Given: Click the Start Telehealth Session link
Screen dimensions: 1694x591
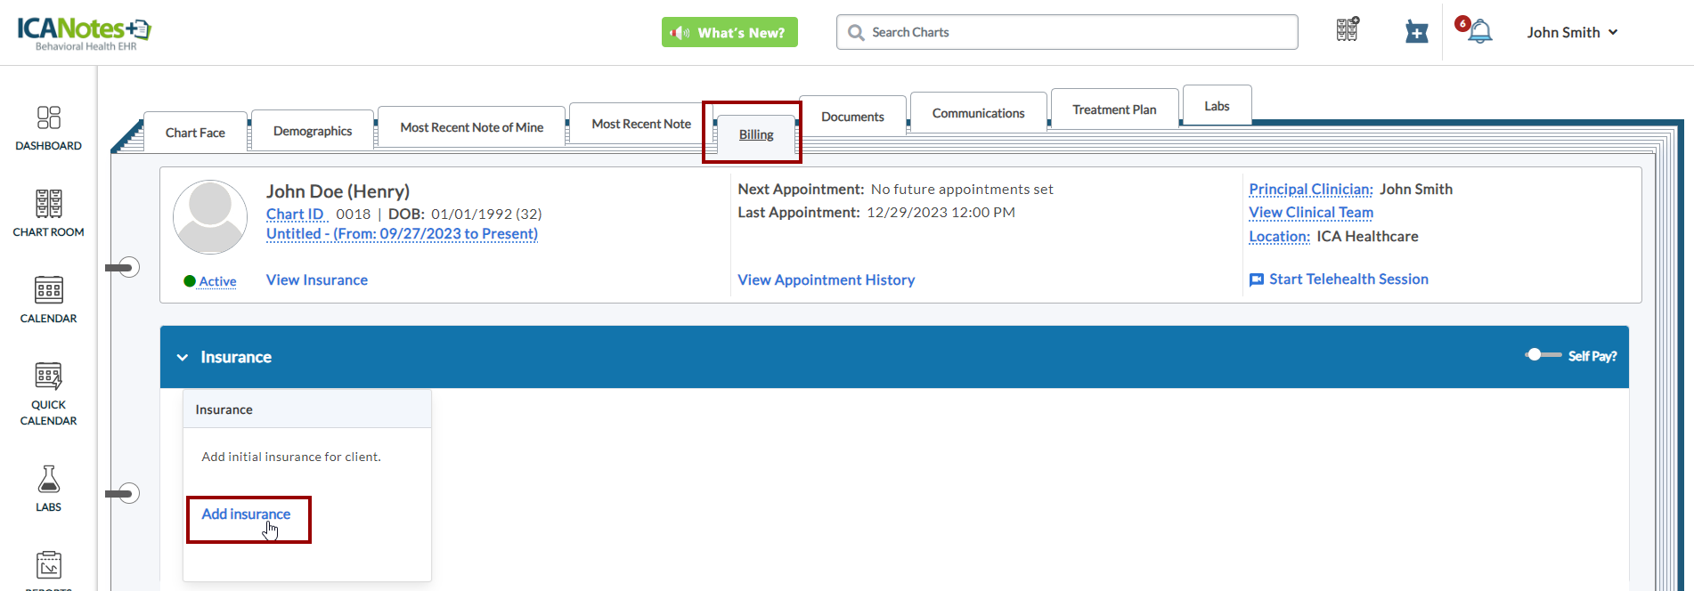Looking at the screenshot, I should pos(1348,279).
